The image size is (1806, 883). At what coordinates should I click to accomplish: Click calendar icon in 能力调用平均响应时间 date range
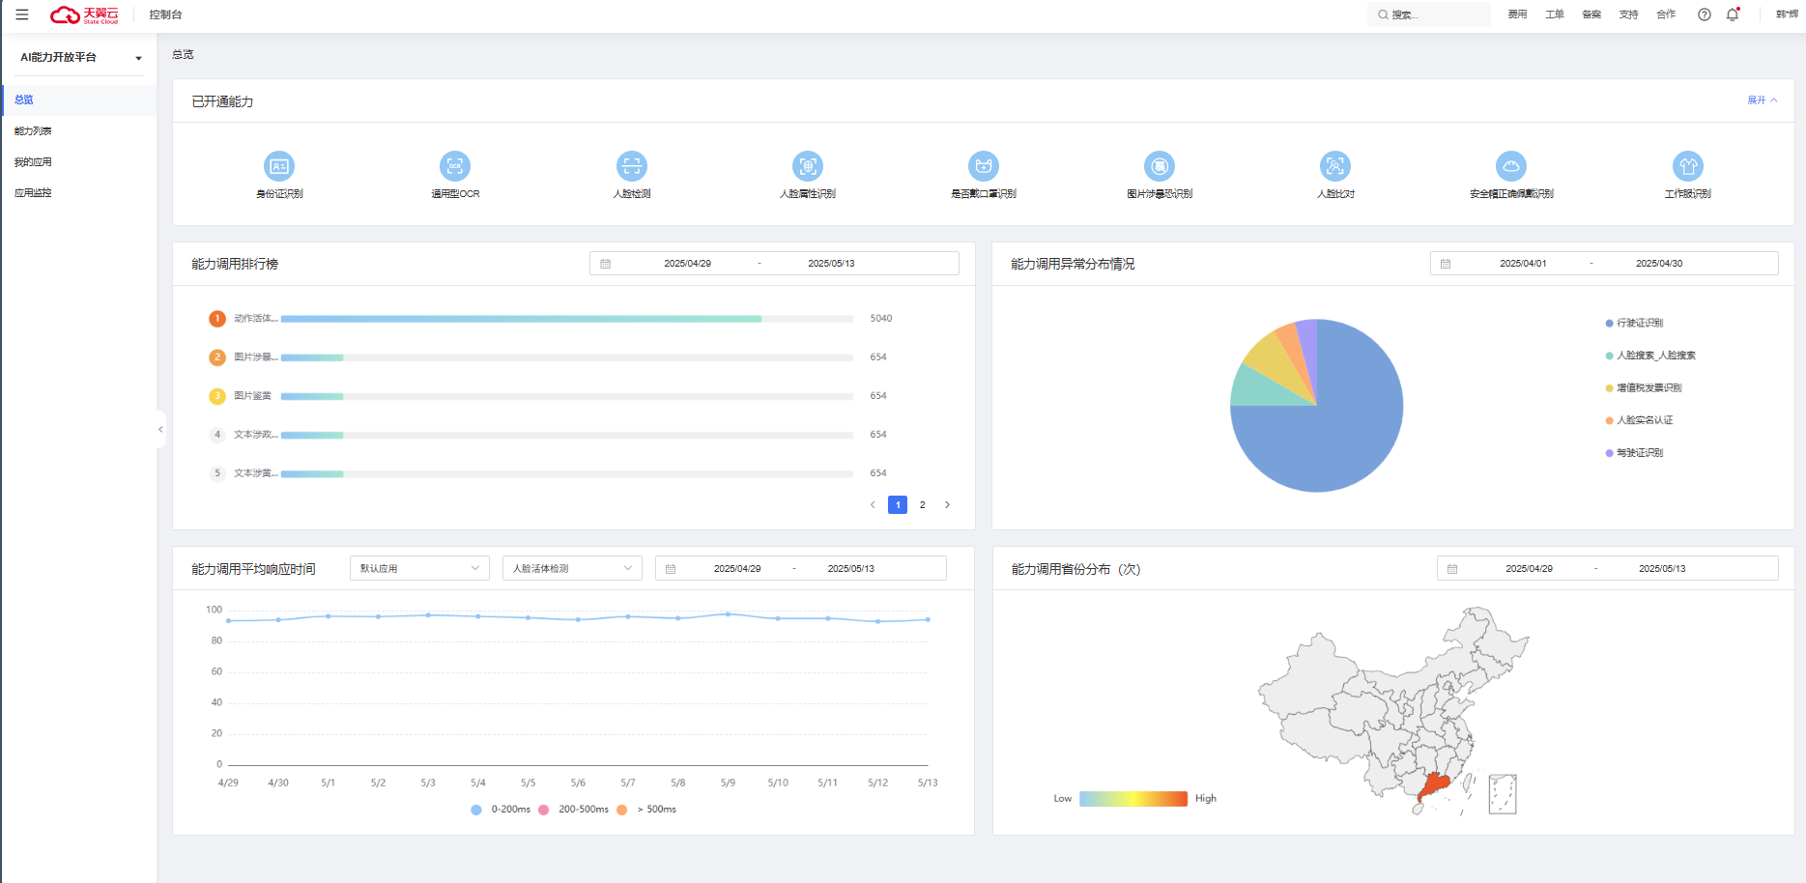tap(671, 569)
